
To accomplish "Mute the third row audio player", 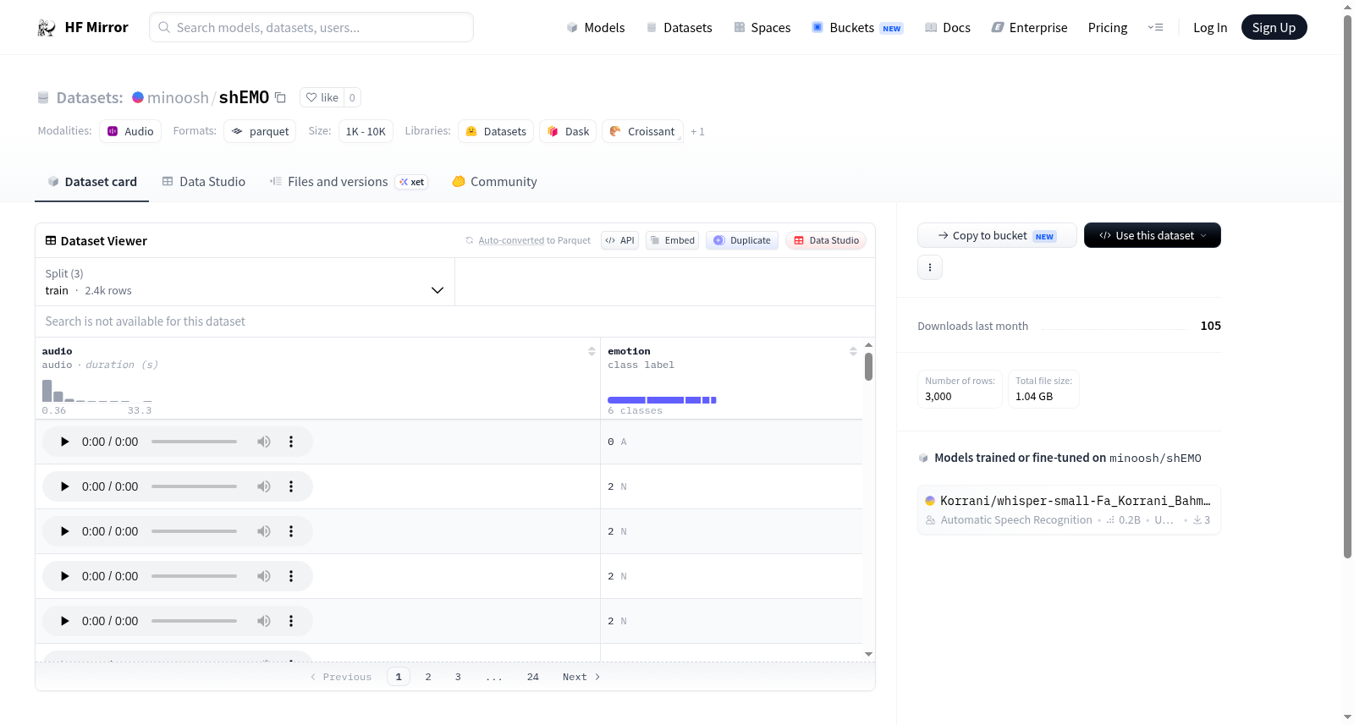I will point(264,531).
